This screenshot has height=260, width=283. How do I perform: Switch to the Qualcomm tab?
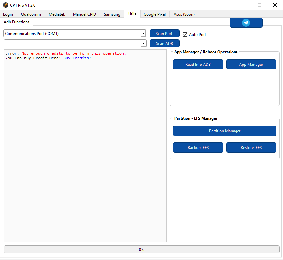(31, 14)
